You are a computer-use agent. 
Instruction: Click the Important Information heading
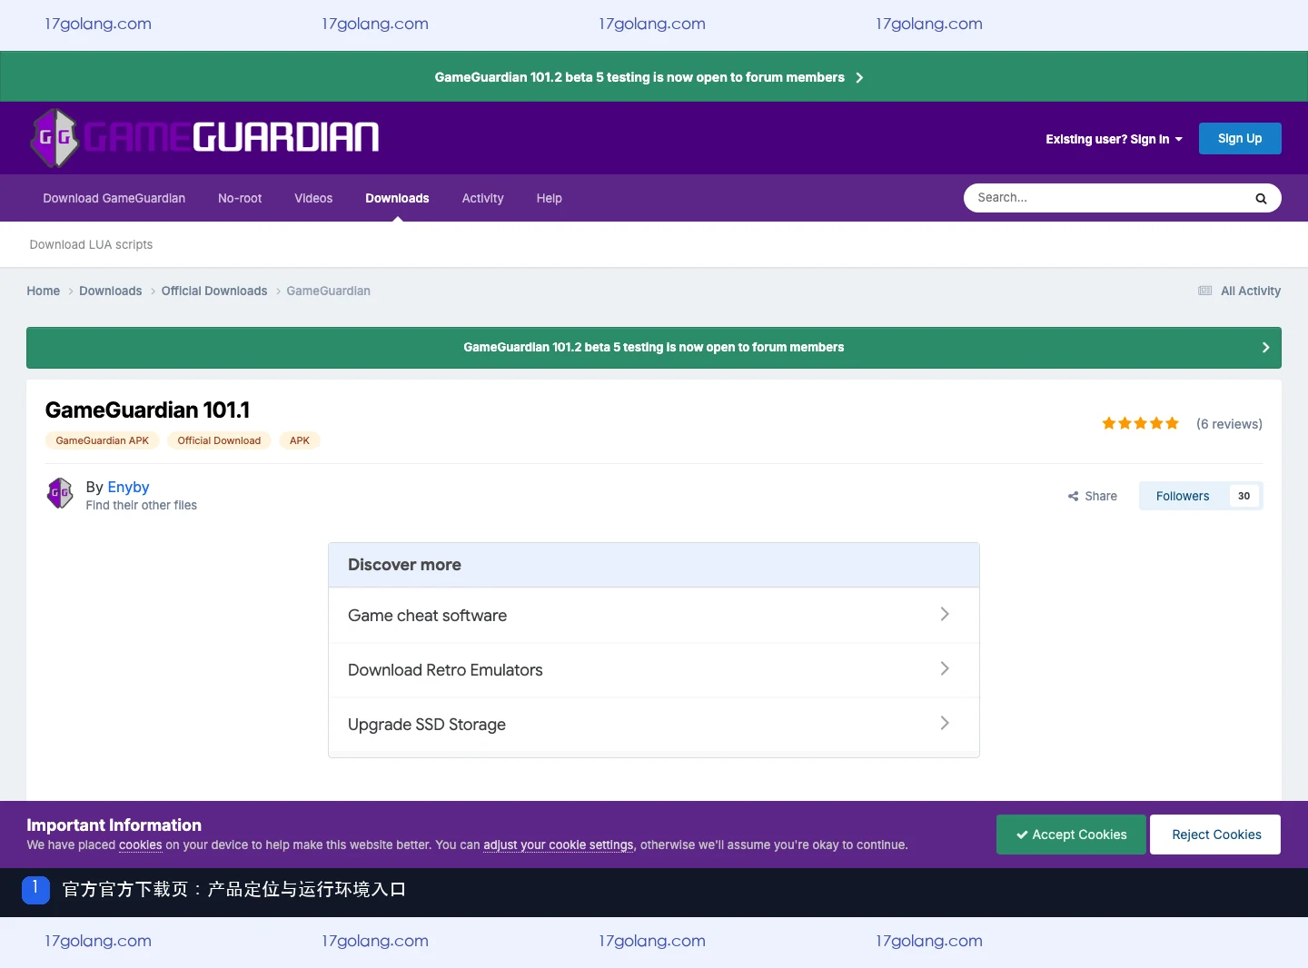pyautogui.click(x=114, y=825)
